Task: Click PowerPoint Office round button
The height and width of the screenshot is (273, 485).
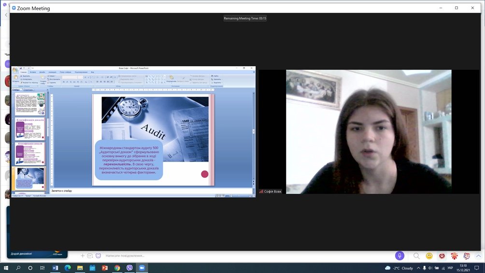Action: tap(14, 70)
